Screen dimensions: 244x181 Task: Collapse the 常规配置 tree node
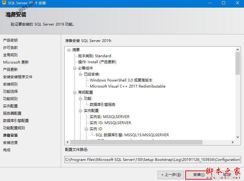tap(75, 92)
